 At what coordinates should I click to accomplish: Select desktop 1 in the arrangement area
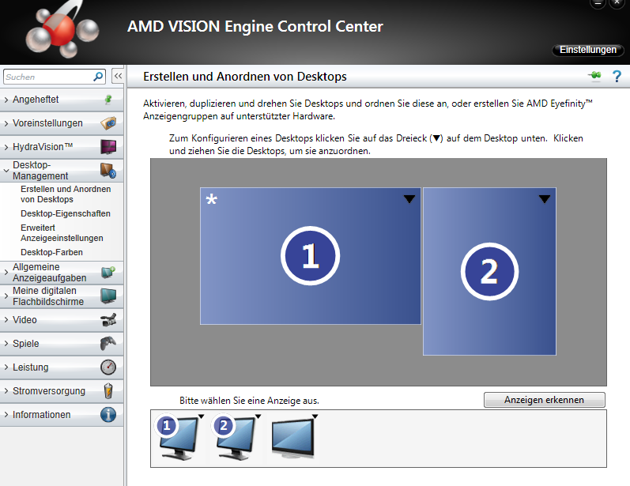click(x=310, y=256)
